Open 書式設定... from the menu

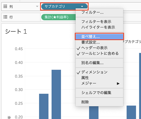(100, 42)
